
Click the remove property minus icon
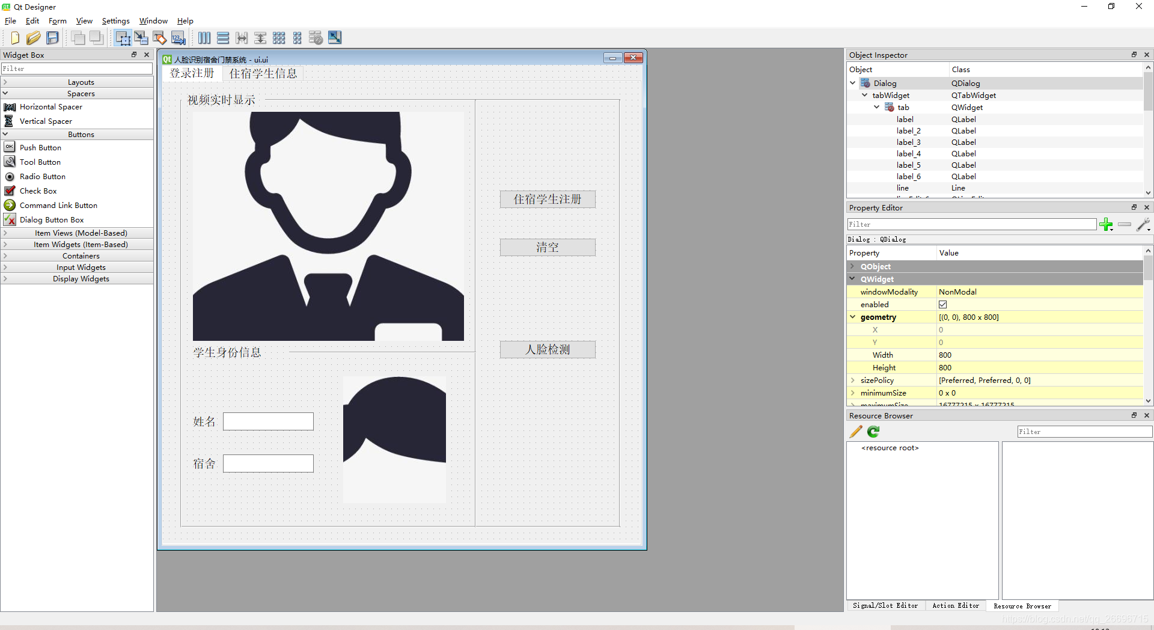1125,225
